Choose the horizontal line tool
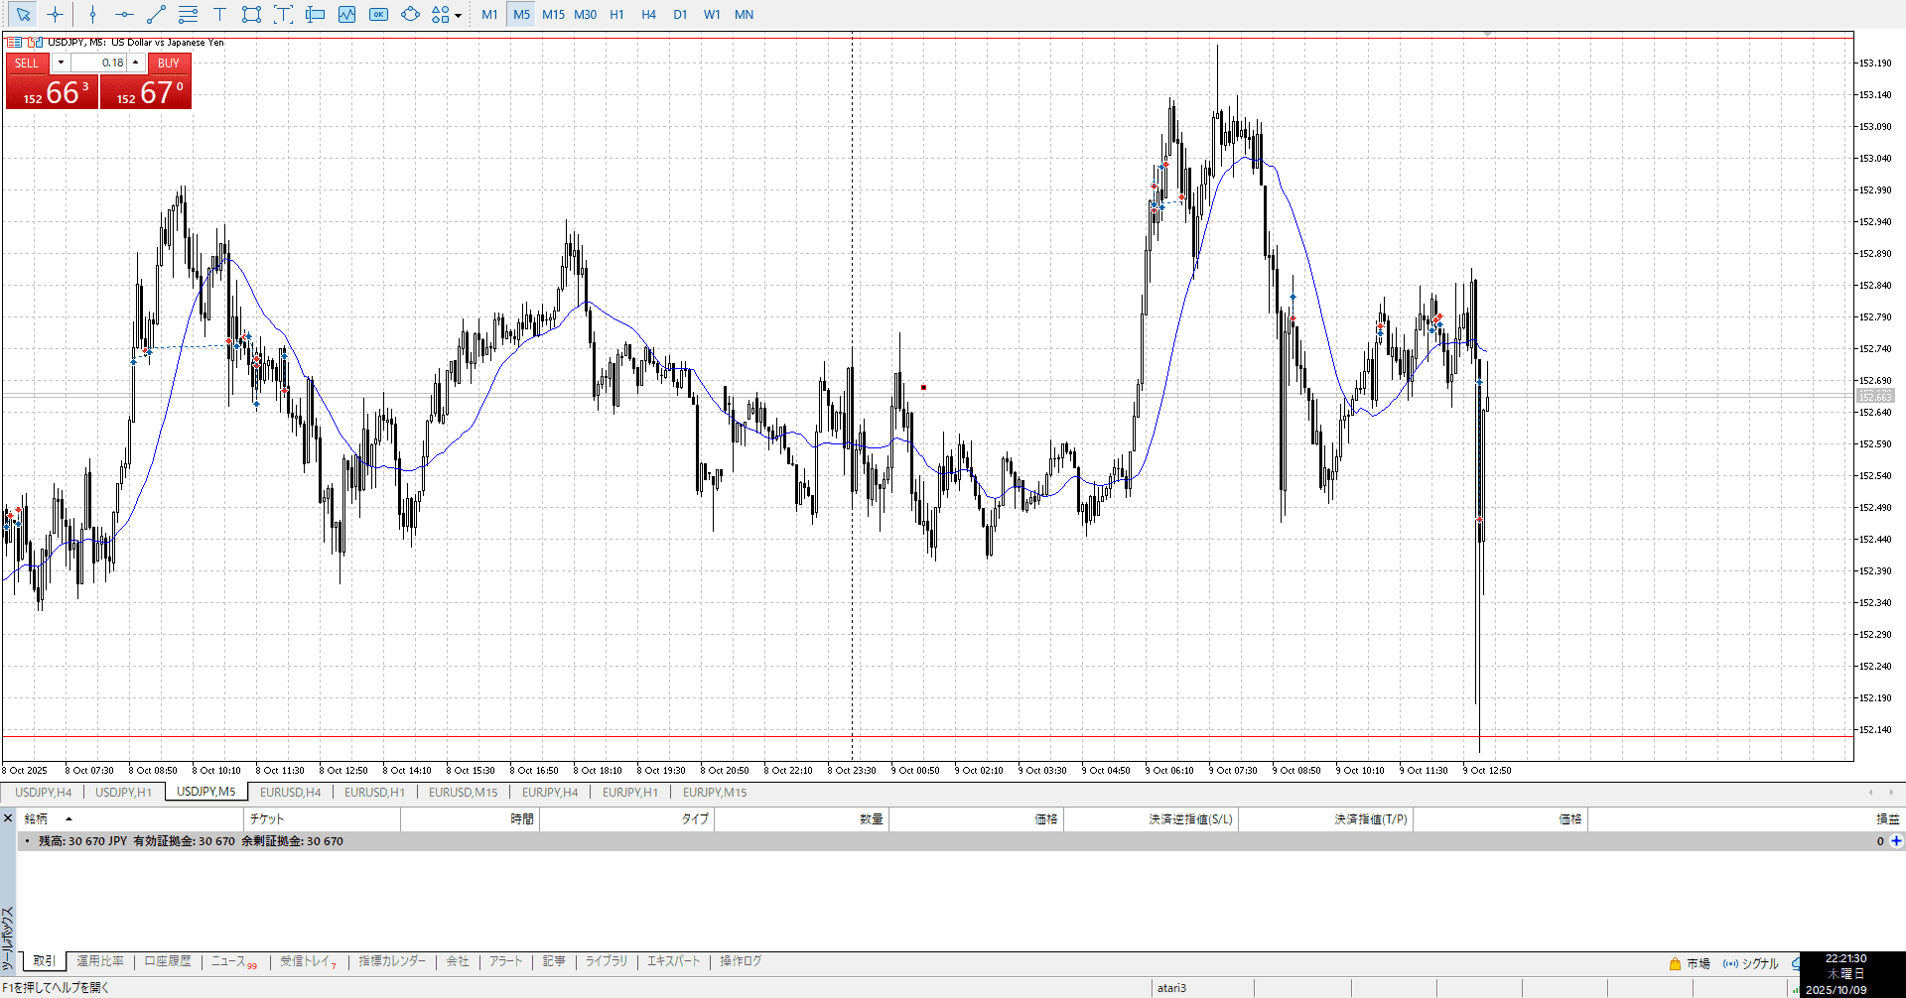The image size is (1906, 998). click(124, 15)
